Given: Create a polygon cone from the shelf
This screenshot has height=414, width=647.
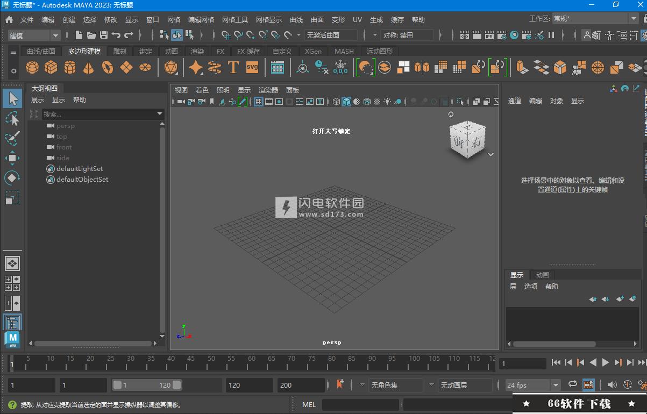Looking at the screenshot, I should (89, 67).
